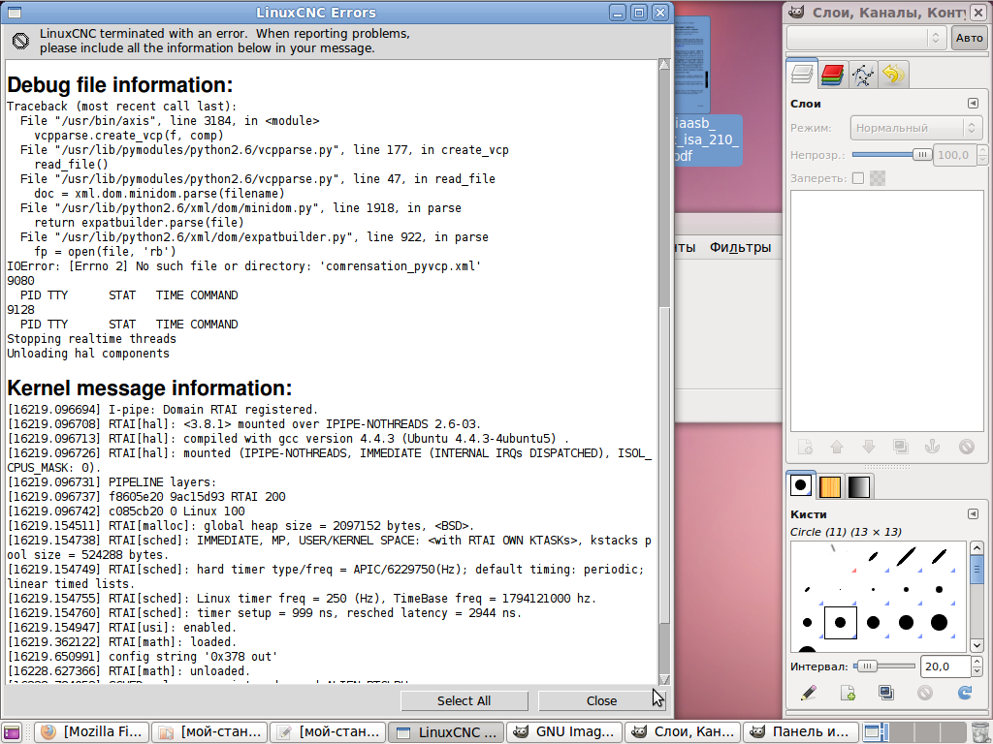Click the brush list scroll-up arrow
The width and height of the screenshot is (993, 744).
click(x=977, y=548)
